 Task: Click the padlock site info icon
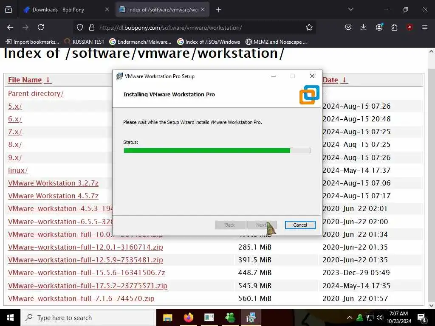tap(92, 27)
